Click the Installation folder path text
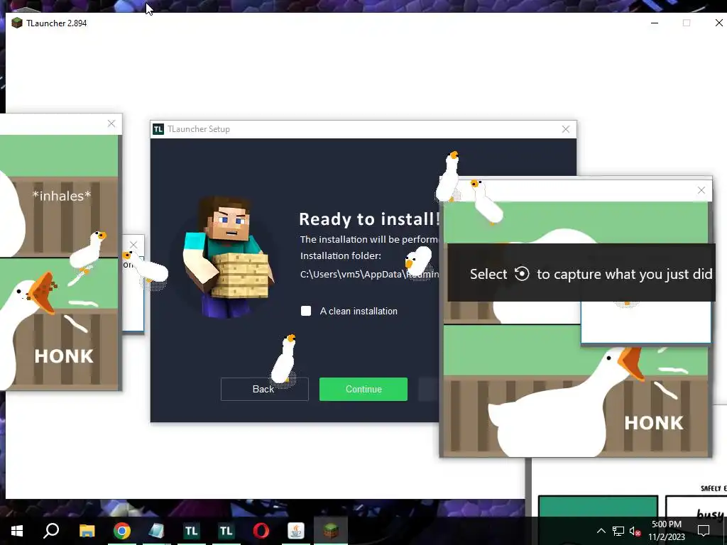 point(368,275)
